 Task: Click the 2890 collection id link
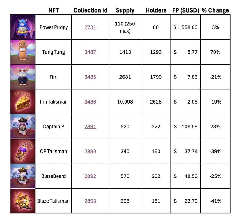tap(90, 151)
